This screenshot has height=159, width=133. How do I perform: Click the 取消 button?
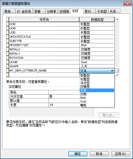tap(99, 154)
